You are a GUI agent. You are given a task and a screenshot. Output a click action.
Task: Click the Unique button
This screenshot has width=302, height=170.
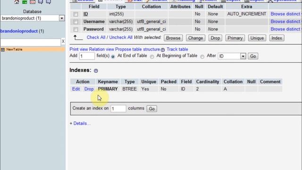(x=257, y=38)
